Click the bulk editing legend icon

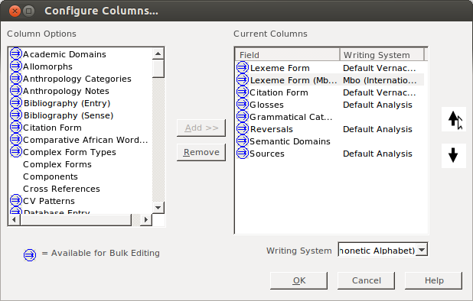(30, 255)
